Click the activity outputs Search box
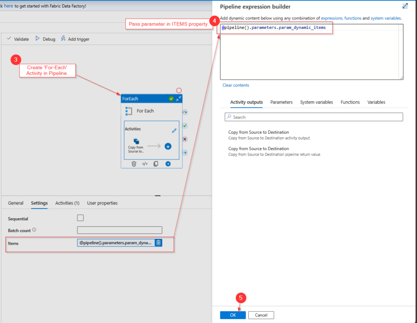The height and width of the screenshot is (323, 417). click(x=314, y=117)
